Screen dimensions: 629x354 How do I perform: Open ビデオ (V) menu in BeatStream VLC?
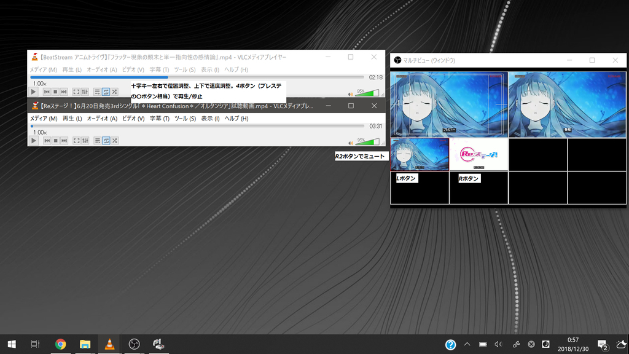pos(133,70)
